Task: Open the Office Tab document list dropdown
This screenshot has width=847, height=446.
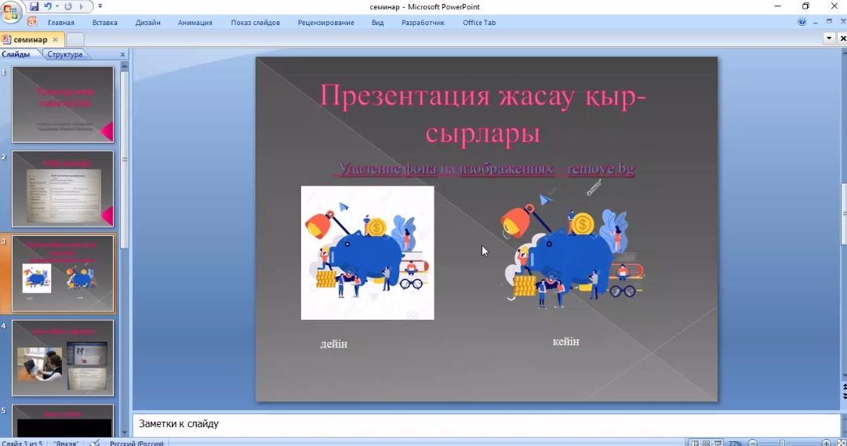Action: (x=830, y=38)
